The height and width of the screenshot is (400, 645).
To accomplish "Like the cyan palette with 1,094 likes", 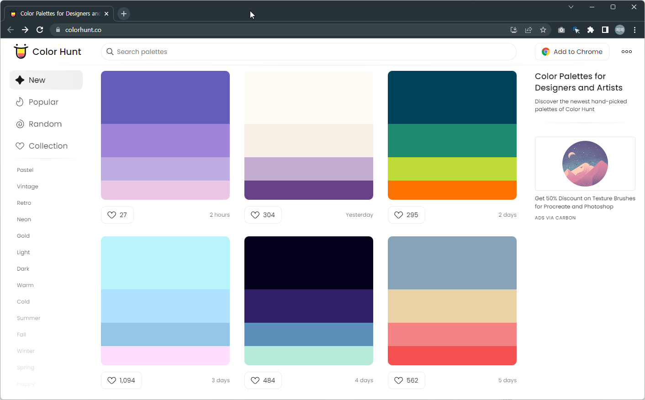I will coord(112,380).
